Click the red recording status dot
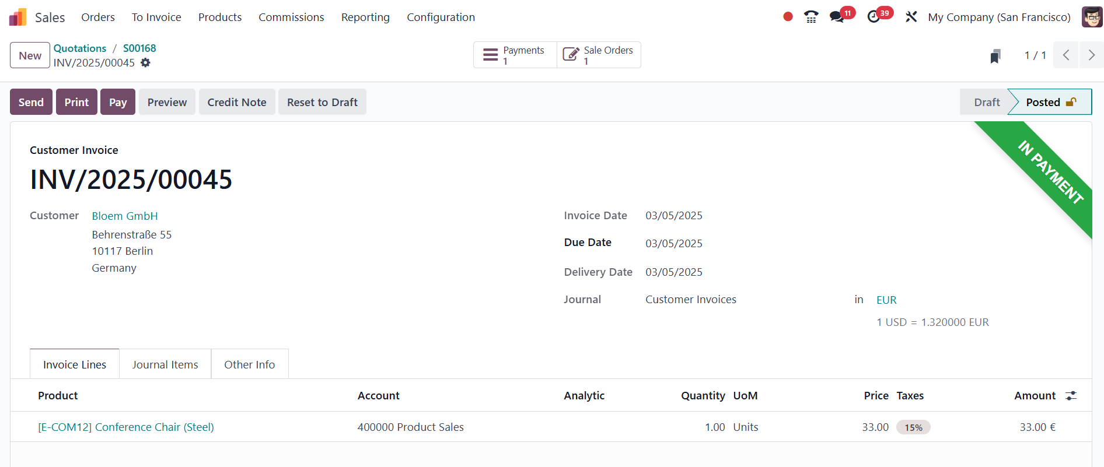The height and width of the screenshot is (467, 1104). tap(788, 17)
